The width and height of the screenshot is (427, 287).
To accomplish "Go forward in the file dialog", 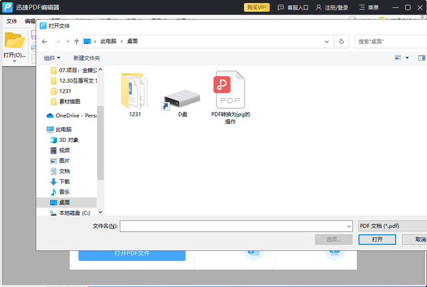I will 57,41.
